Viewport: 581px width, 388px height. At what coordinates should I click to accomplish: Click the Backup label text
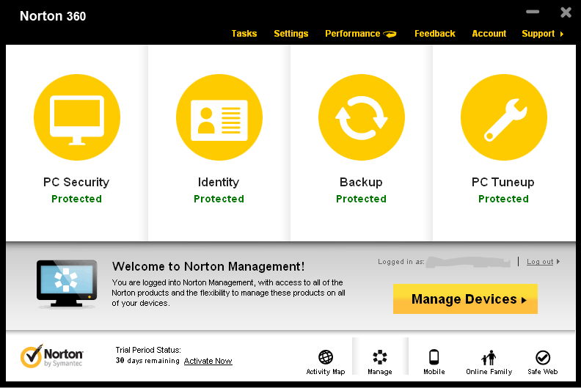pyautogui.click(x=361, y=182)
